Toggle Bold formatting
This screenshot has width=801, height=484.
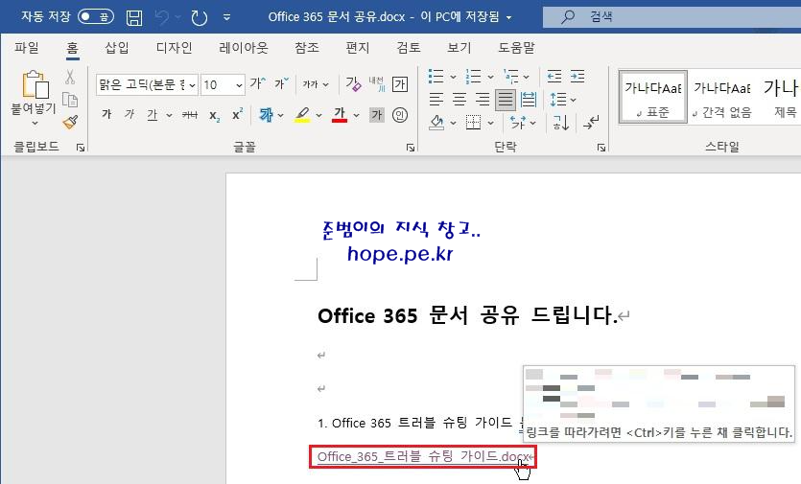106,114
